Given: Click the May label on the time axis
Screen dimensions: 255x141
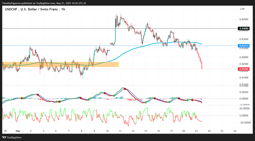Looking at the screenshot, I should click(x=18, y=131).
